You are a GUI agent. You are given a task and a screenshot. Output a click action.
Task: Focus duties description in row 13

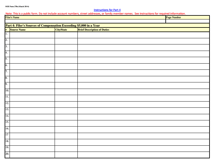pyautogui.click(x=143, y=111)
